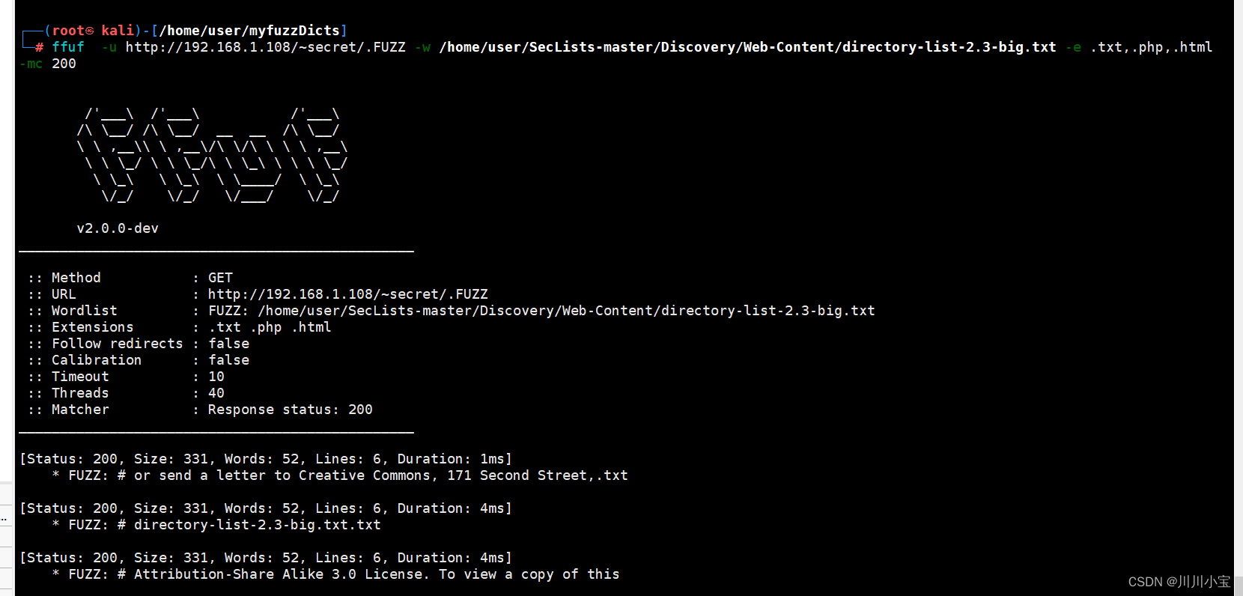Viewport: 1243px width, 596px height.
Task: Click the '200' value after -mc
Action: click(64, 64)
